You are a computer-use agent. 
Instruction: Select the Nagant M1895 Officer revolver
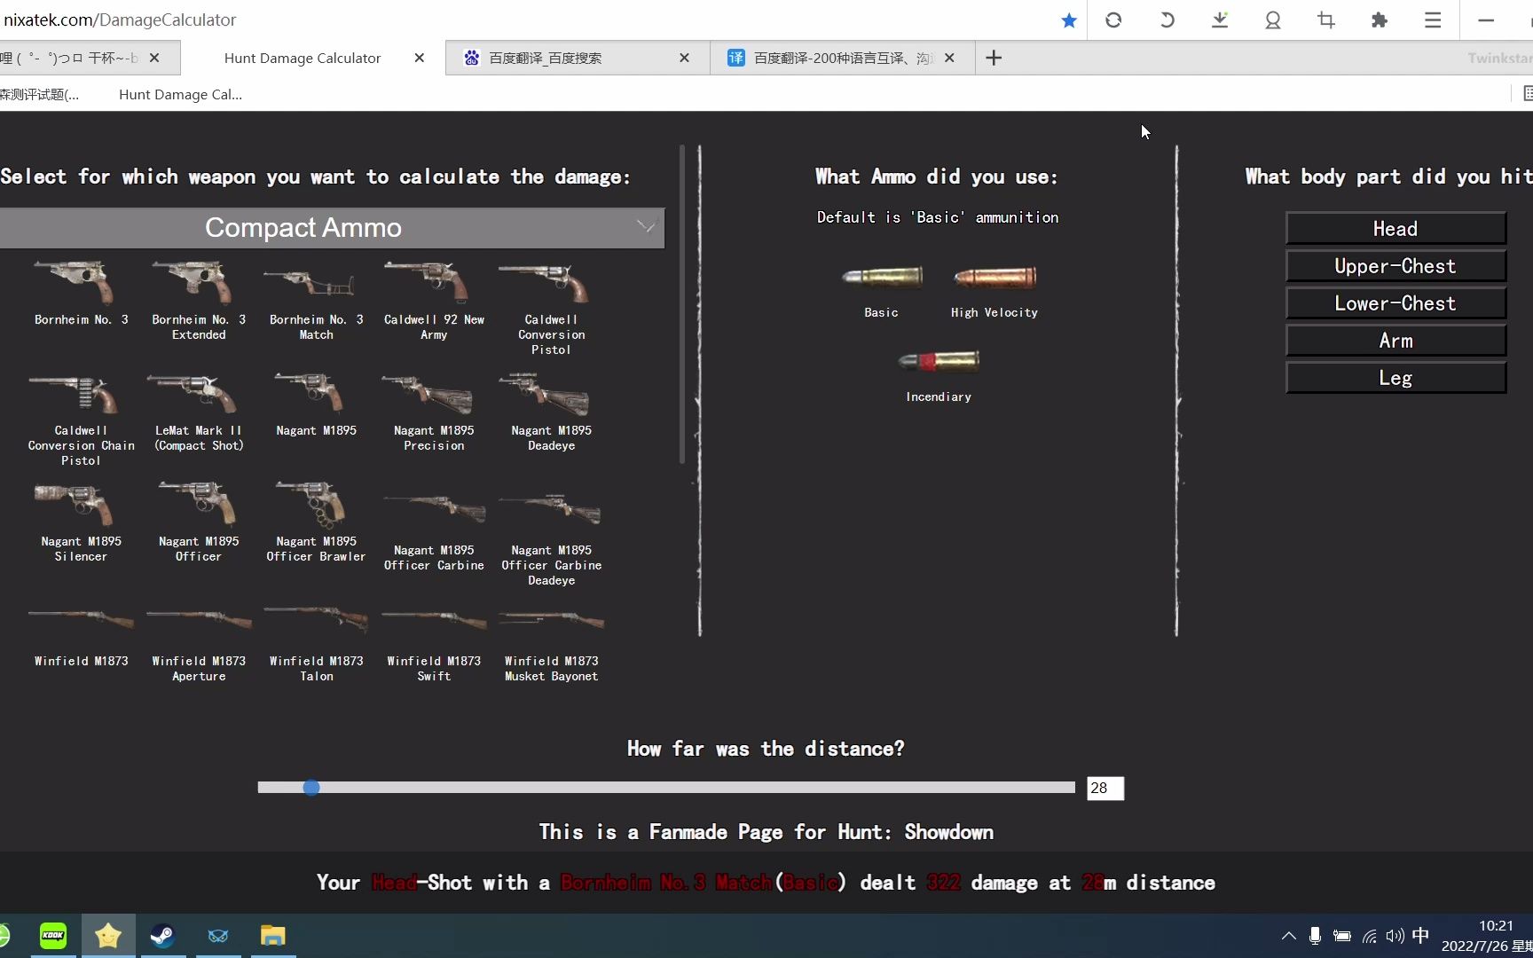[x=199, y=522]
